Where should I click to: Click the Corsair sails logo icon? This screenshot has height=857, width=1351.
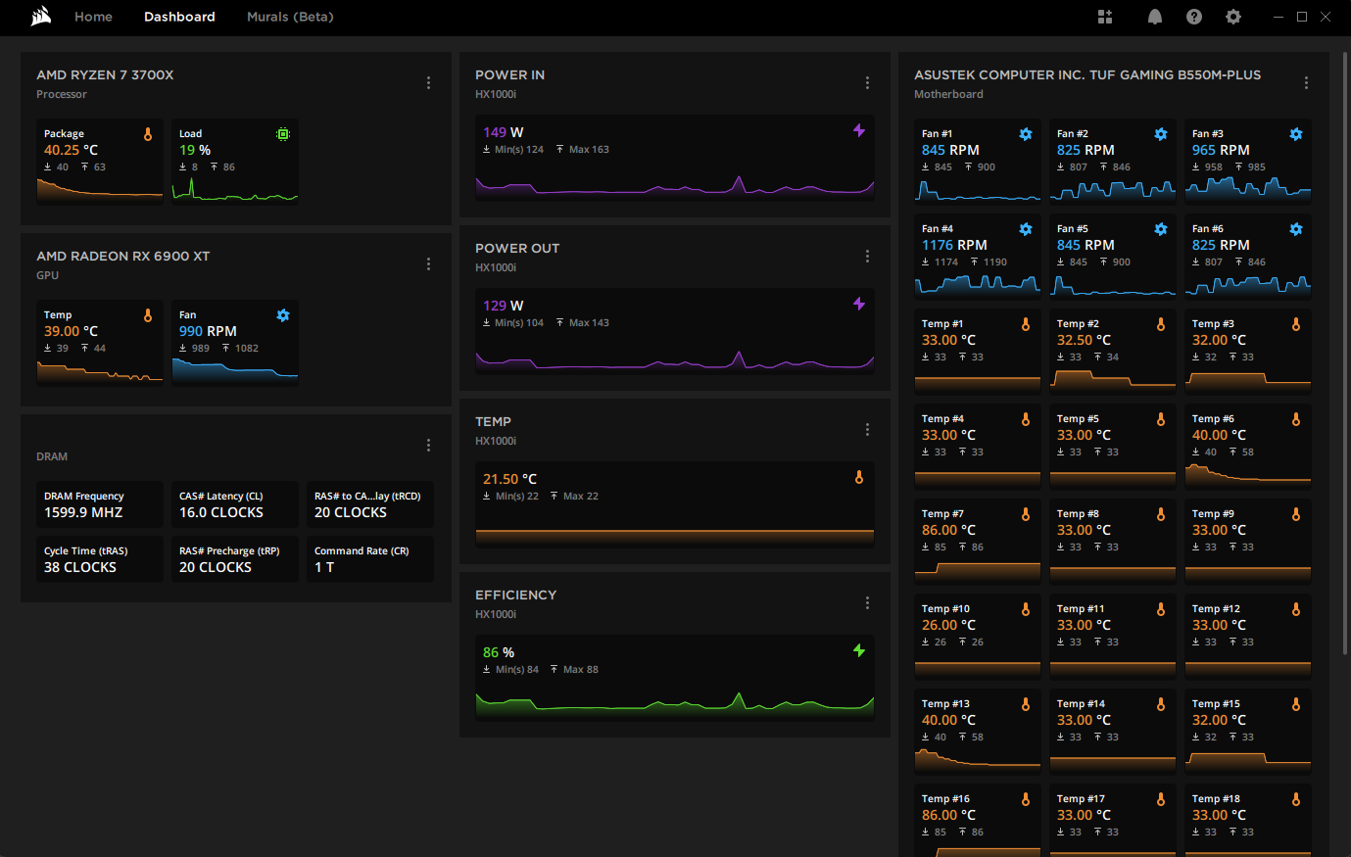(x=40, y=17)
